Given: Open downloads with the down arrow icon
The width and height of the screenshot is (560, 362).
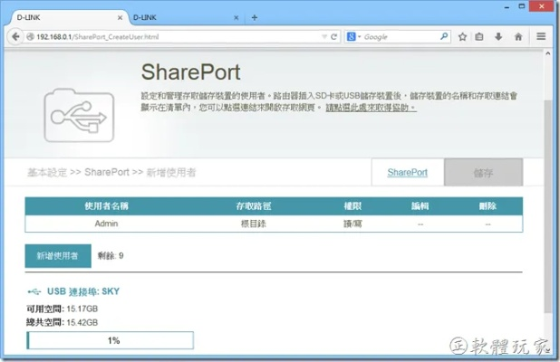Looking at the screenshot, I should [498, 36].
